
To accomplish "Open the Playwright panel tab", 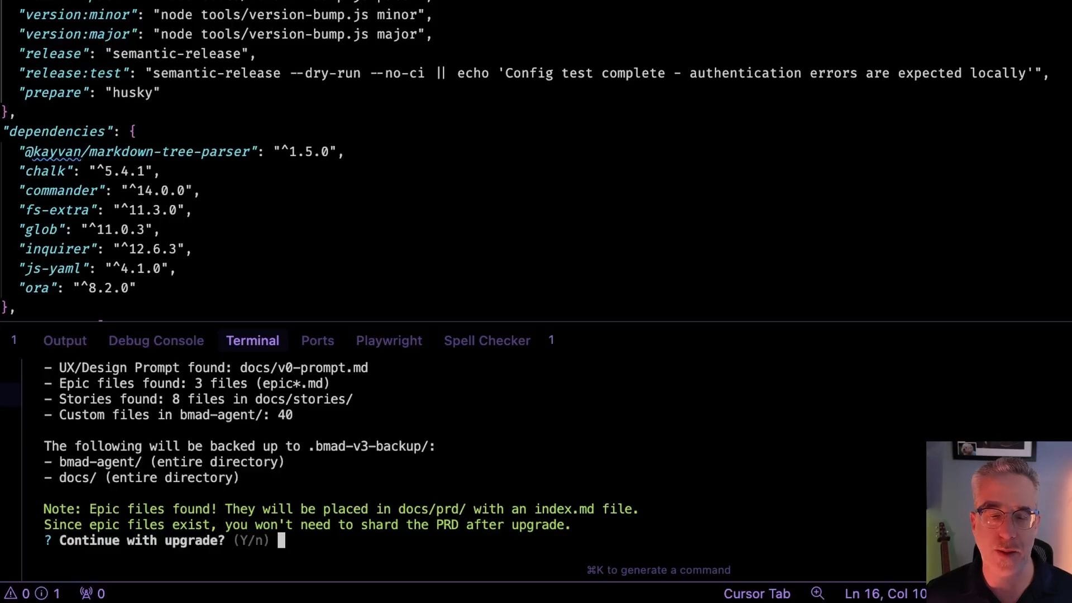I will [389, 341].
